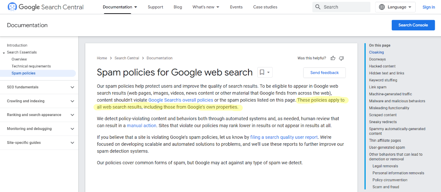The height and width of the screenshot is (192, 441).
Task: Click the bookmark dropdown arrow
Action: click(268, 73)
